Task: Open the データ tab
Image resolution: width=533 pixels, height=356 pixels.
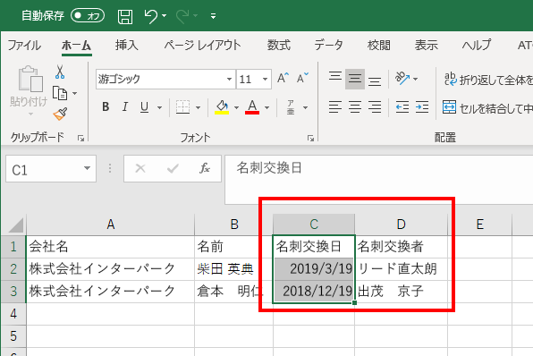Action: (x=328, y=45)
